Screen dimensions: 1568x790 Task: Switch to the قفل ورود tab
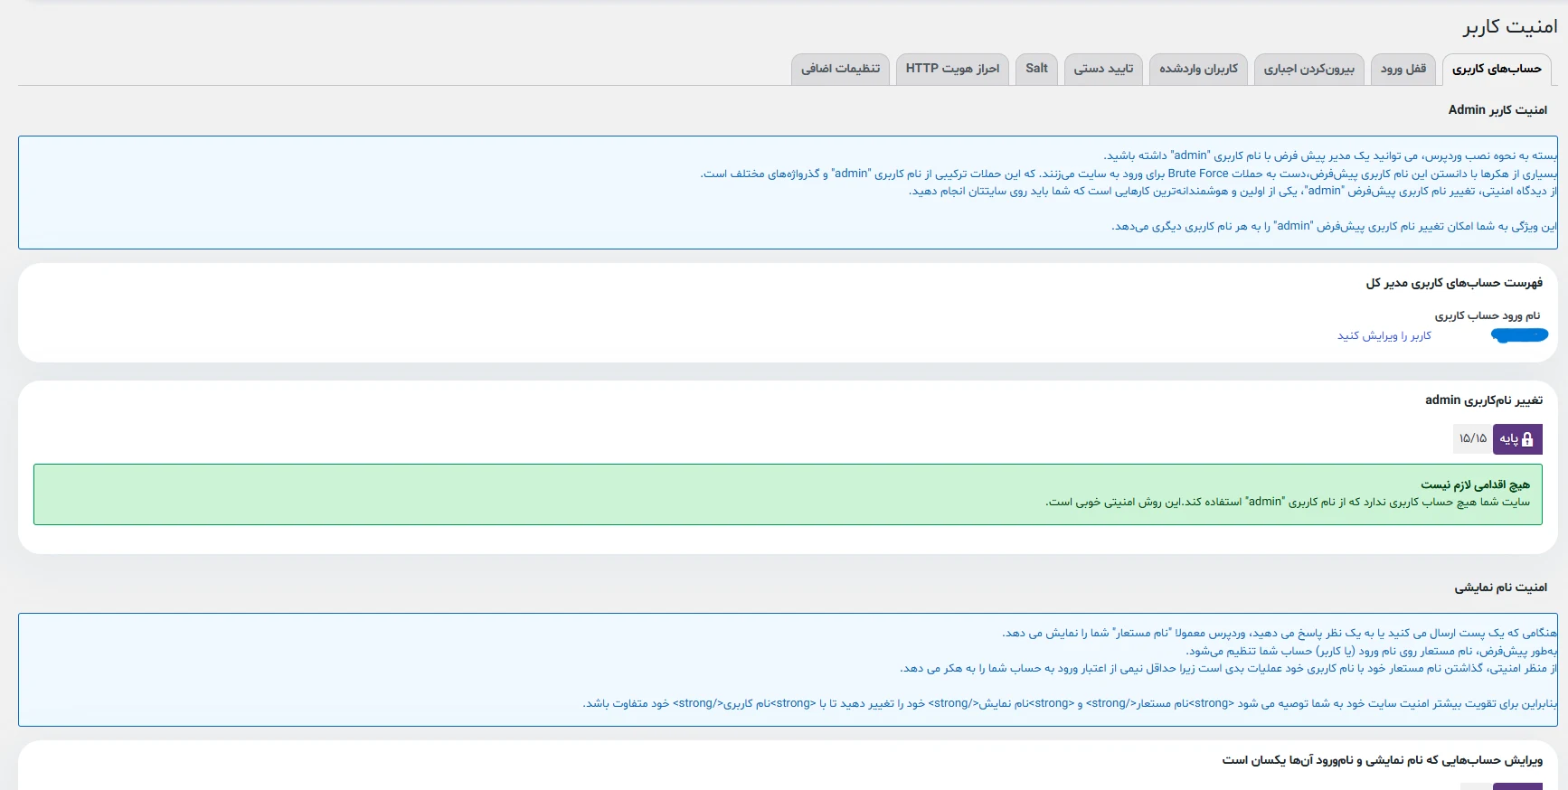[1403, 69]
